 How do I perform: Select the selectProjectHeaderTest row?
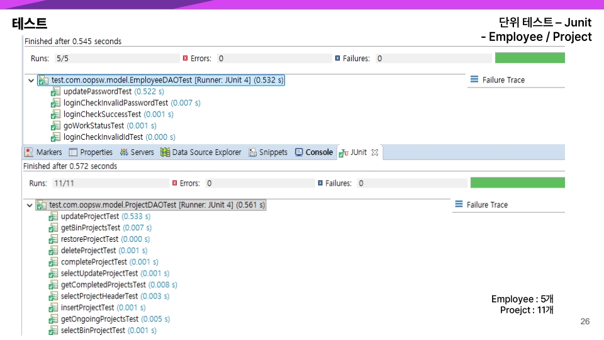click(x=109, y=297)
